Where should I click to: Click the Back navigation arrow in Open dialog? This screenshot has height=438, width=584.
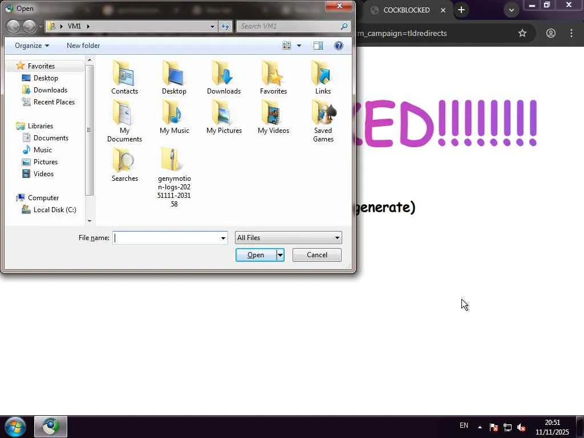click(x=13, y=26)
